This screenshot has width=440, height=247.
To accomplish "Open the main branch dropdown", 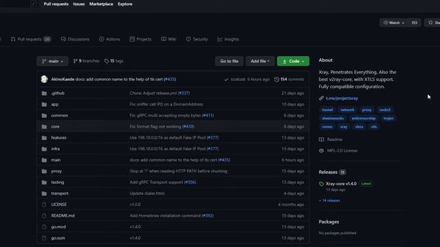I will point(52,61).
